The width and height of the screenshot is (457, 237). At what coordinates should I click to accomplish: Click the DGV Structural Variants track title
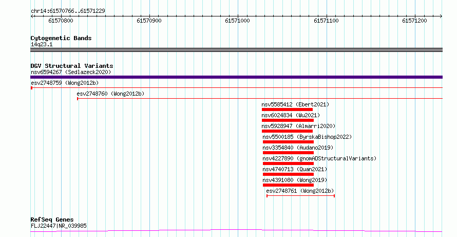[x=72, y=66]
